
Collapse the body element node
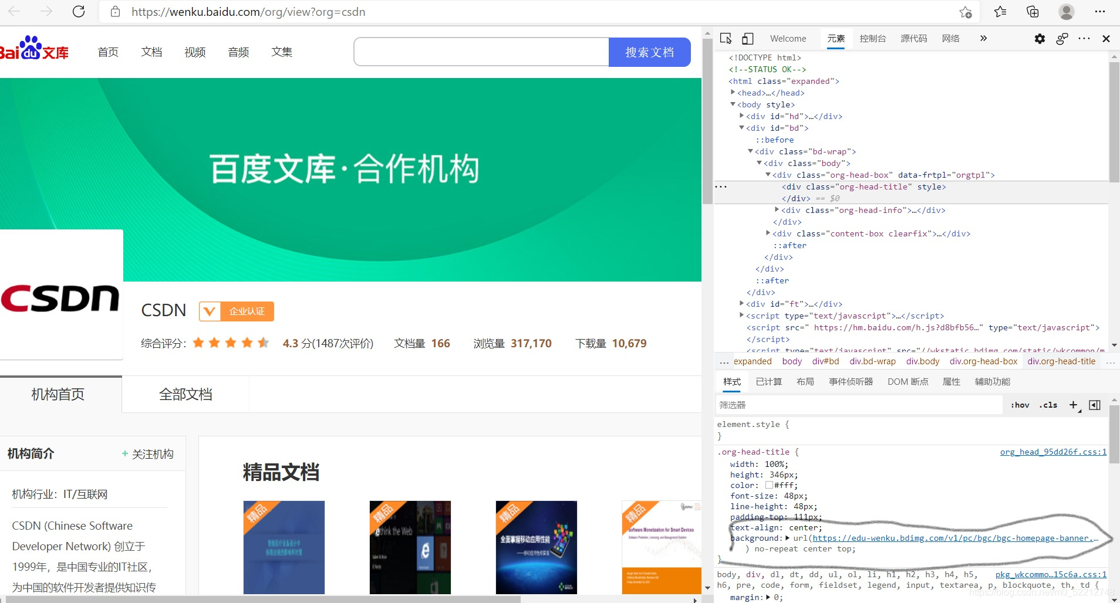[x=733, y=104]
